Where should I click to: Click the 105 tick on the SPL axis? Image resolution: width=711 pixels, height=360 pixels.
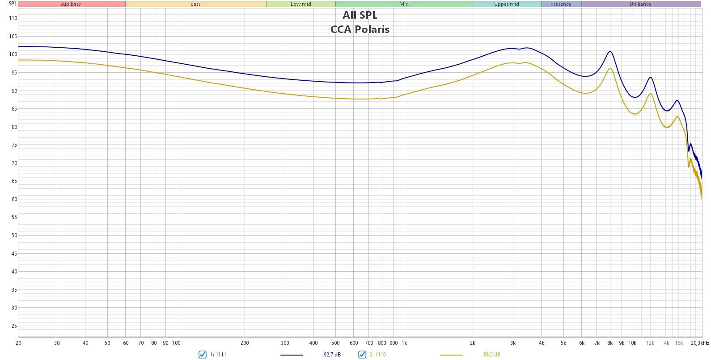coord(13,37)
